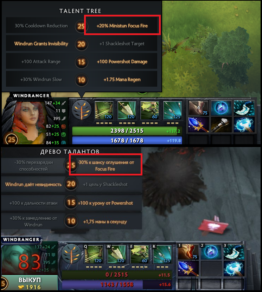Cast Shackleshot ability in top HUD

(104, 111)
